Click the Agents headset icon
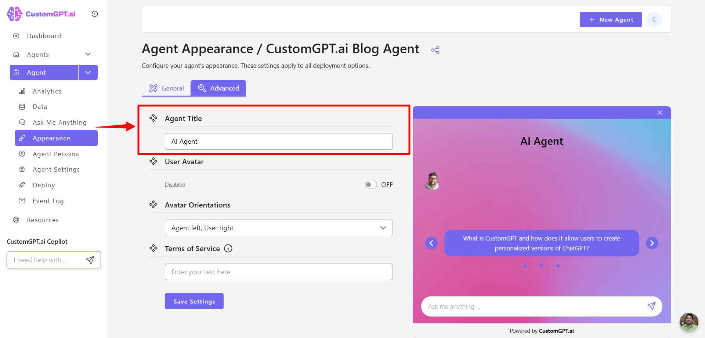This screenshot has height=338, width=705. [16, 54]
